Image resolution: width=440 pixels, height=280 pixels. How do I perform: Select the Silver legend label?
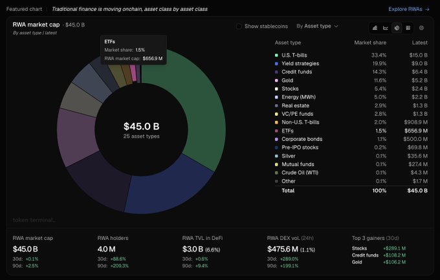(x=288, y=156)
